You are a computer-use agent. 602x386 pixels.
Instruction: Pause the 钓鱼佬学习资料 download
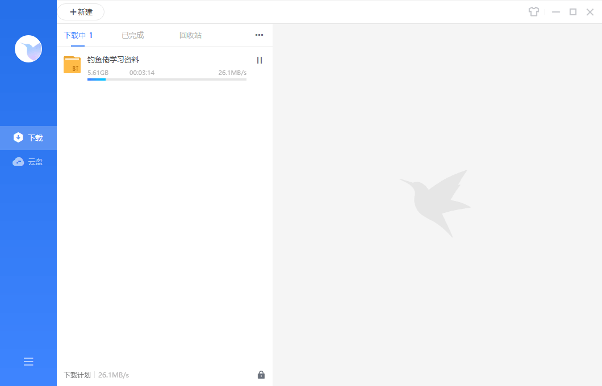pos(260,60)
